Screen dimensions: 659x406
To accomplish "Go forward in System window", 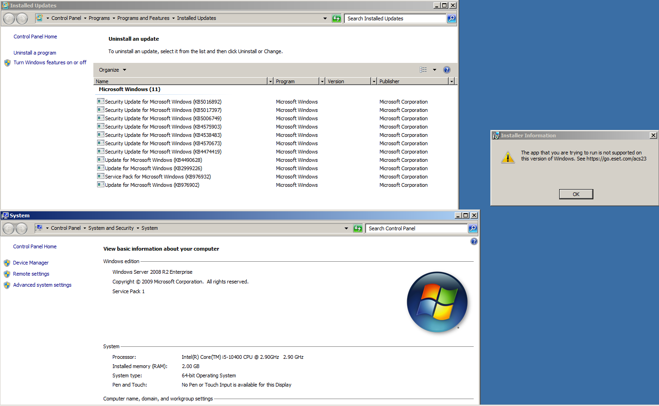I will pyautogui.click(x=21, y=228).
